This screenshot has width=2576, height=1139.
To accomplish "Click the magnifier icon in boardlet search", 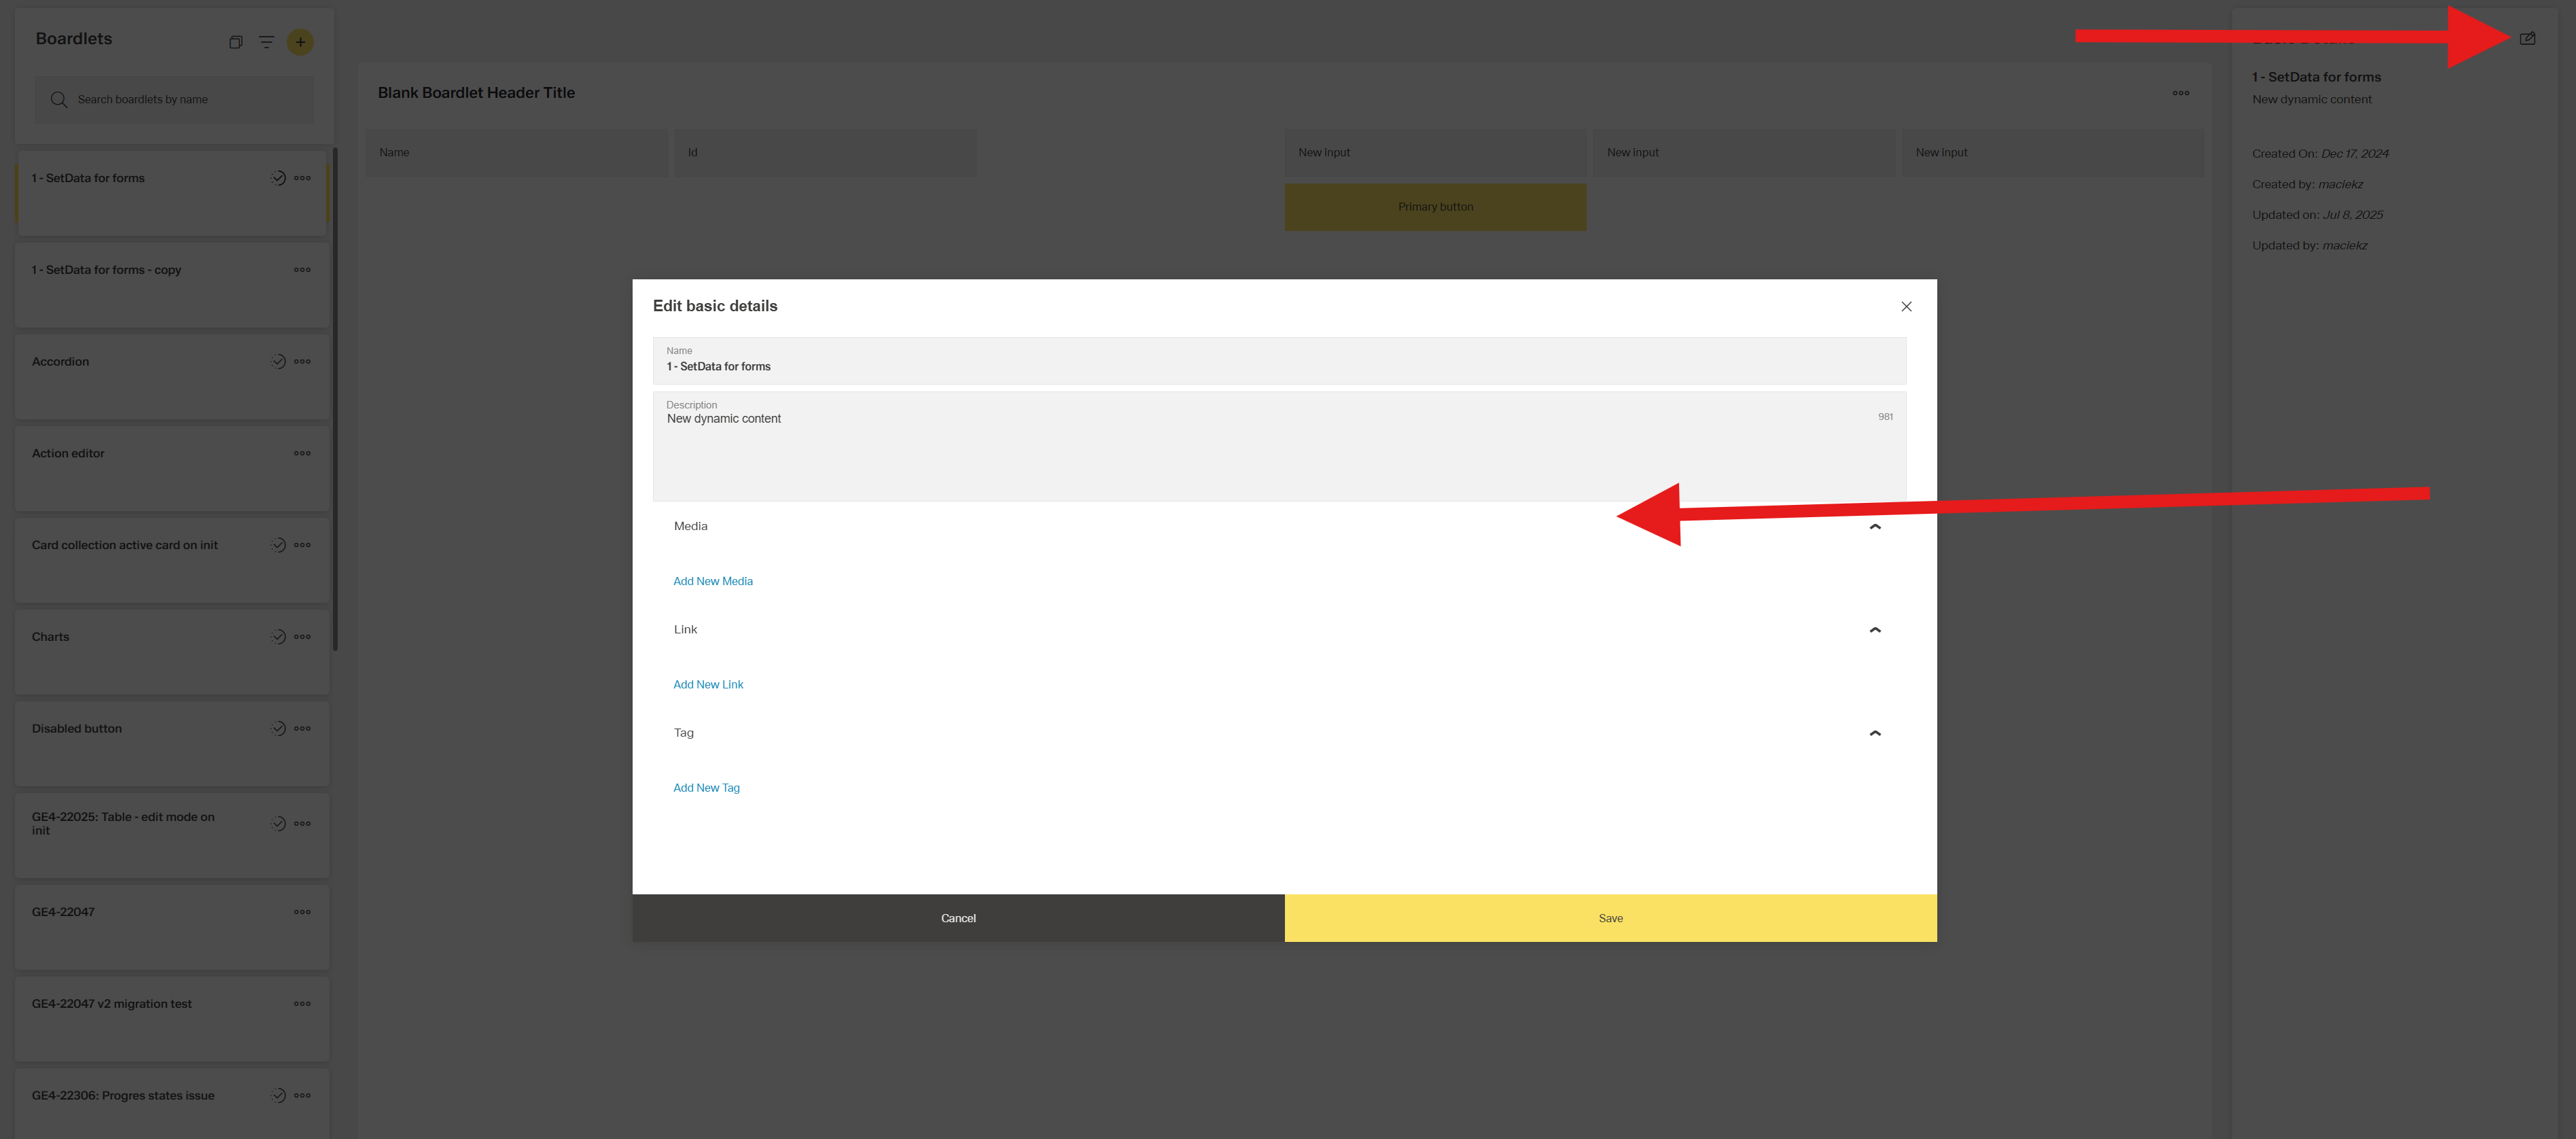I will point(59,100).
